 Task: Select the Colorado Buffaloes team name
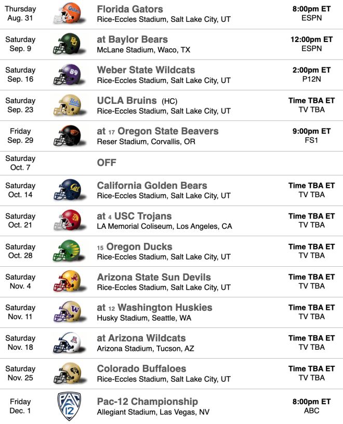tap(141, 368)
